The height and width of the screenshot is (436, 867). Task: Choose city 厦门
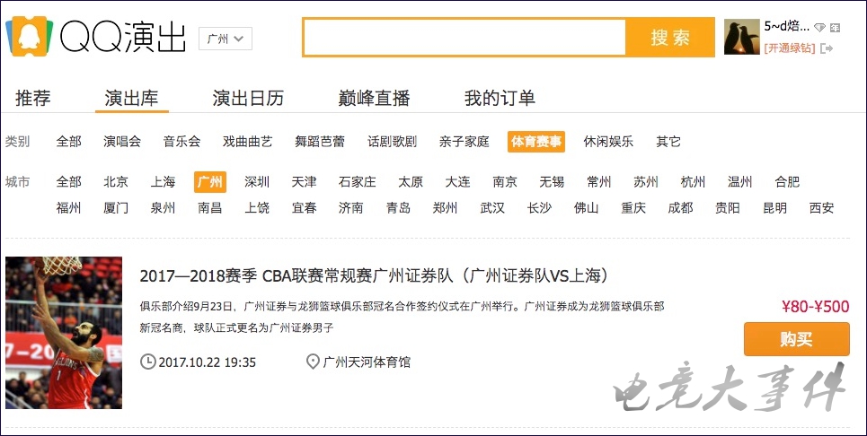coord(116,208)
